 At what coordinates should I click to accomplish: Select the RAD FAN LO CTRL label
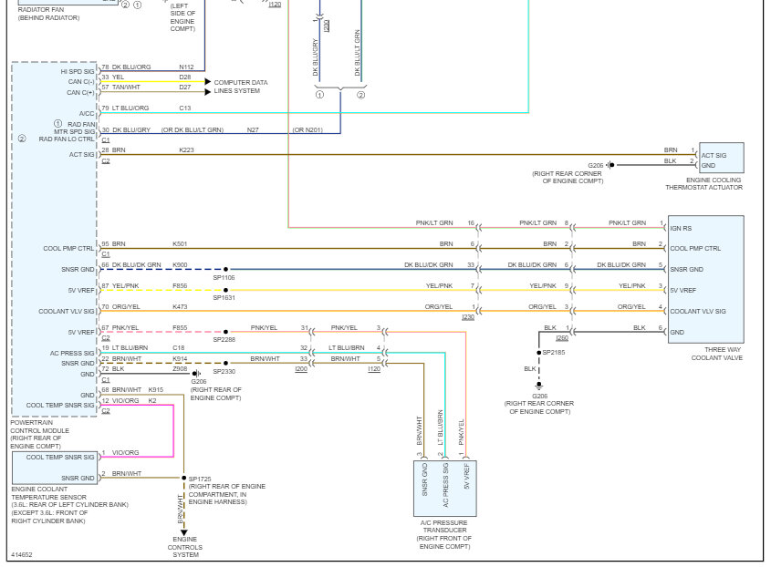tap(67, 139)
